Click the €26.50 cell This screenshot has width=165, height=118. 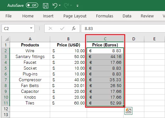[105, 86]
